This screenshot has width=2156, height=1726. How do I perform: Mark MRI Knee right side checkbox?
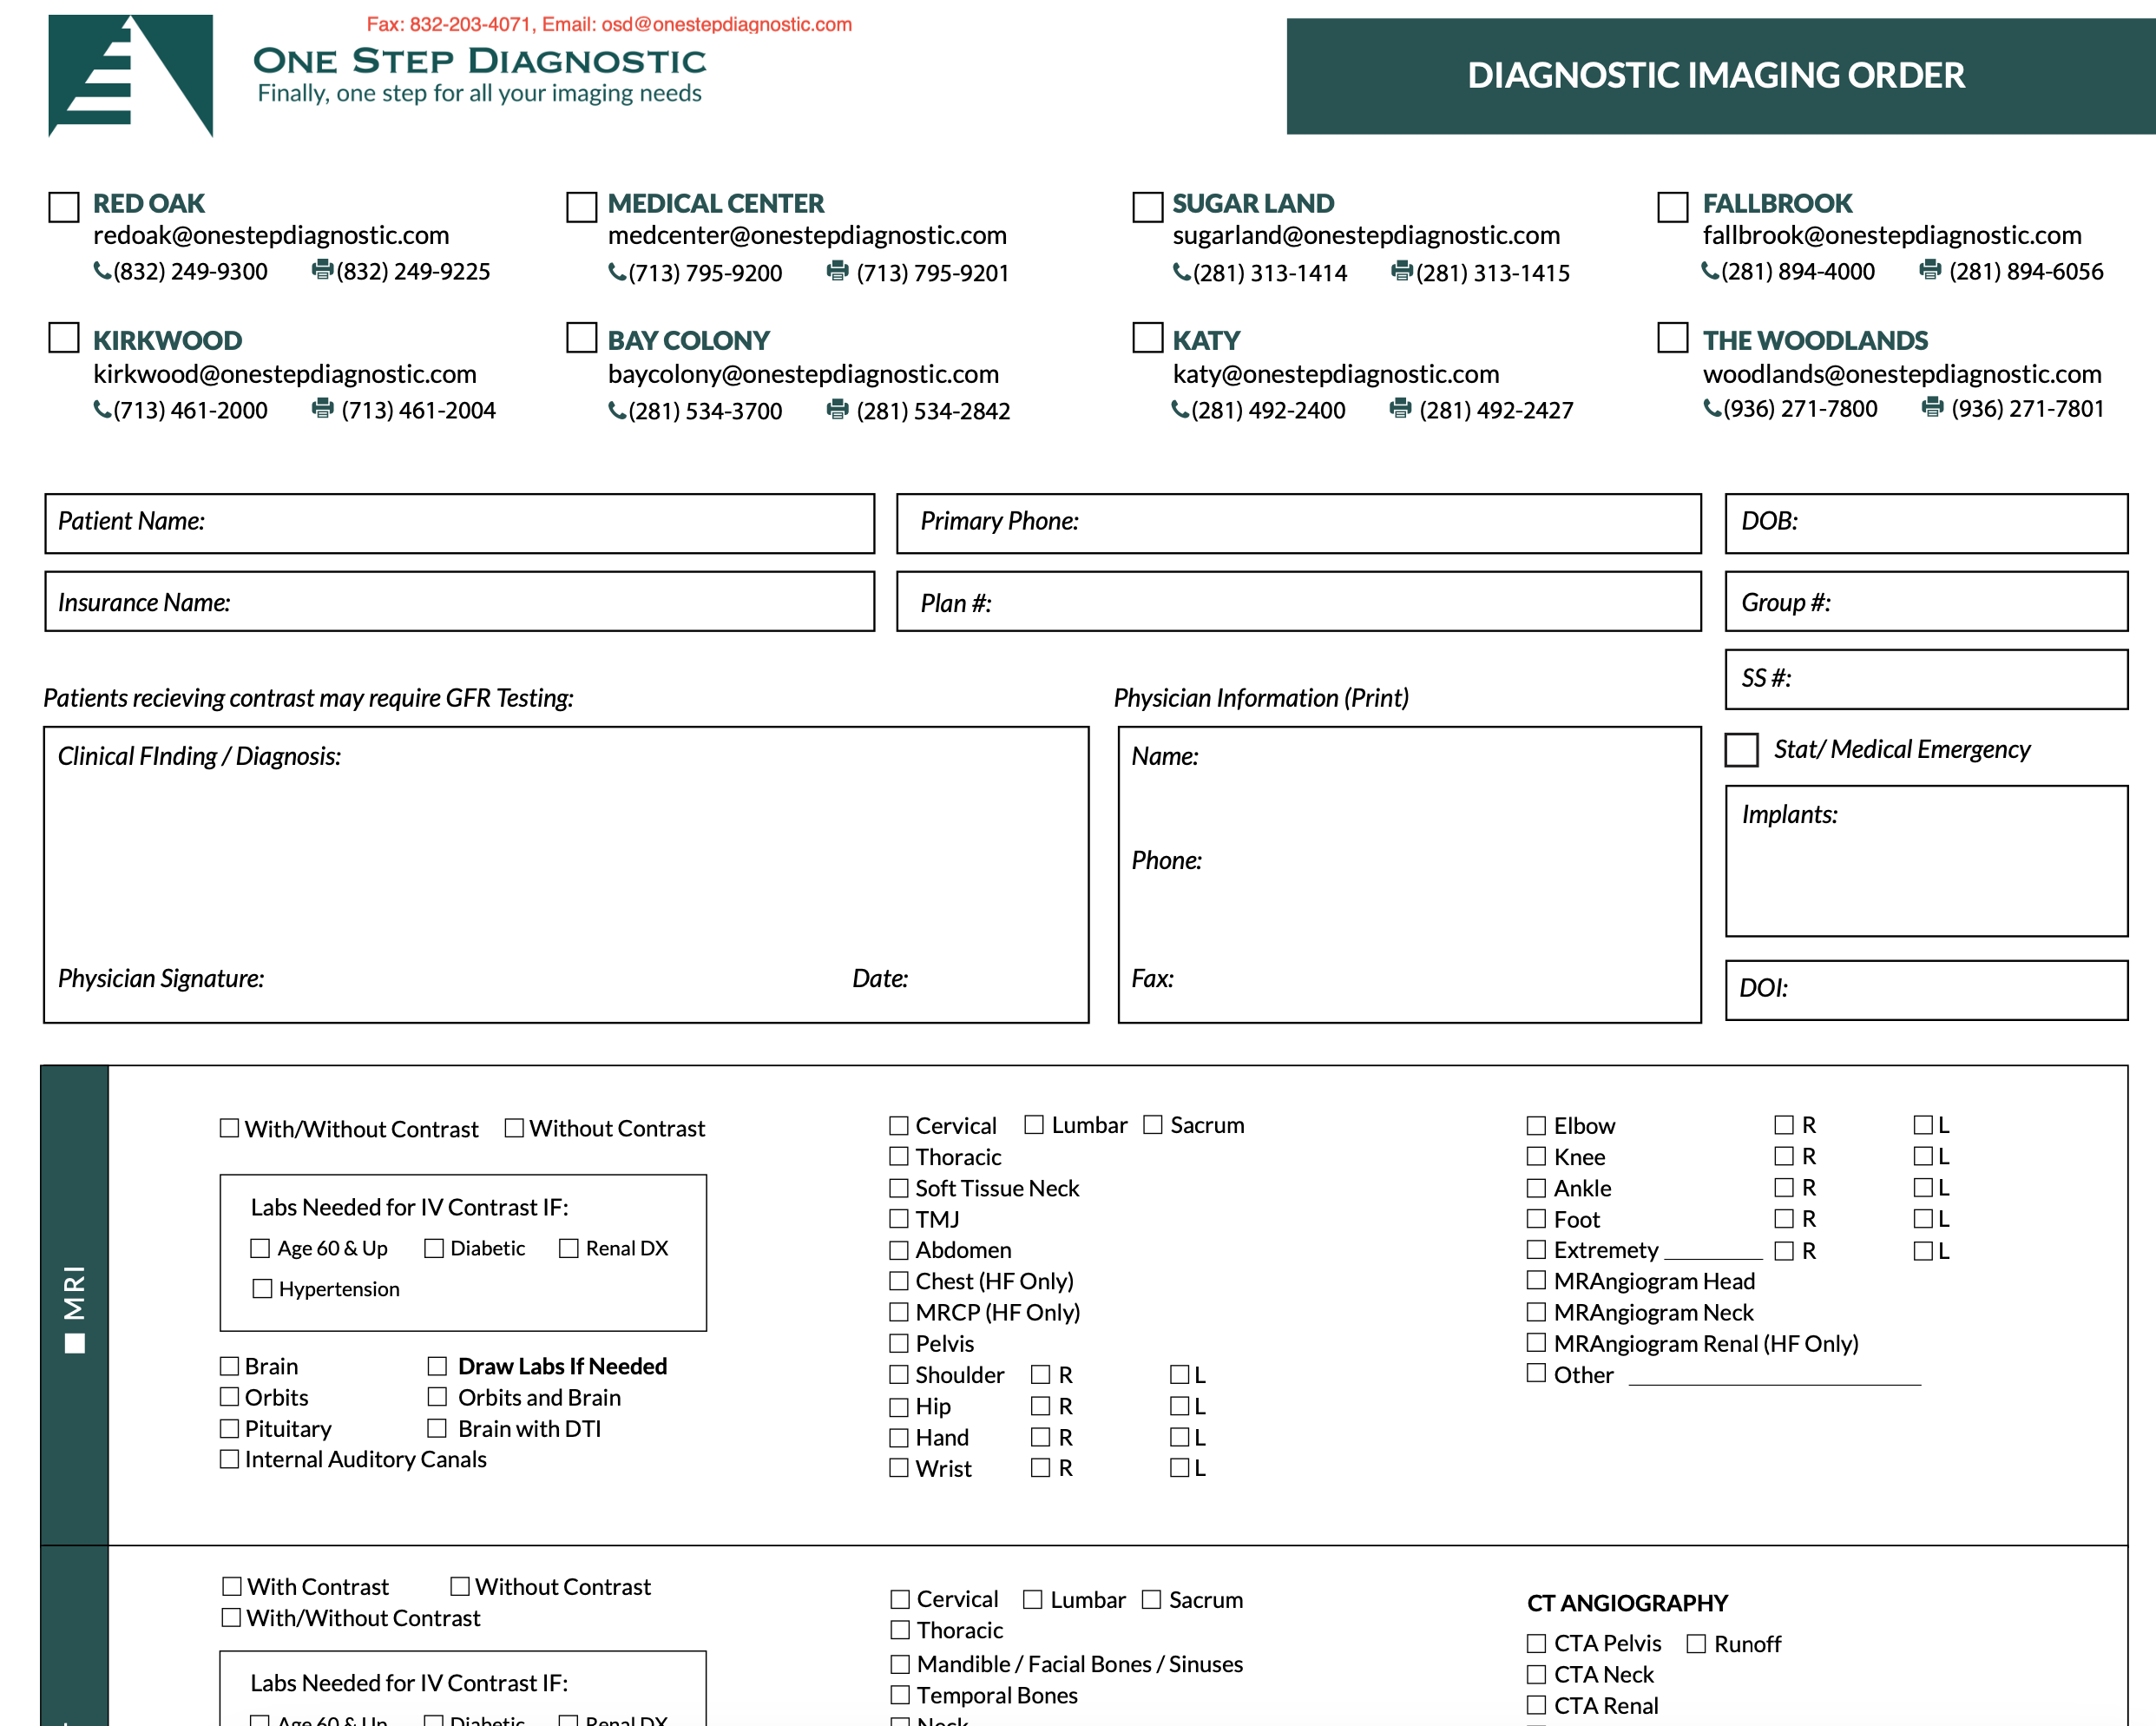click(x=1783, y=1156)
